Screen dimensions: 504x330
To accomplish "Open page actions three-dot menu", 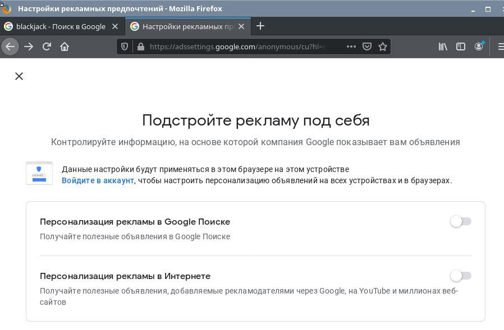I will [351, 47].
